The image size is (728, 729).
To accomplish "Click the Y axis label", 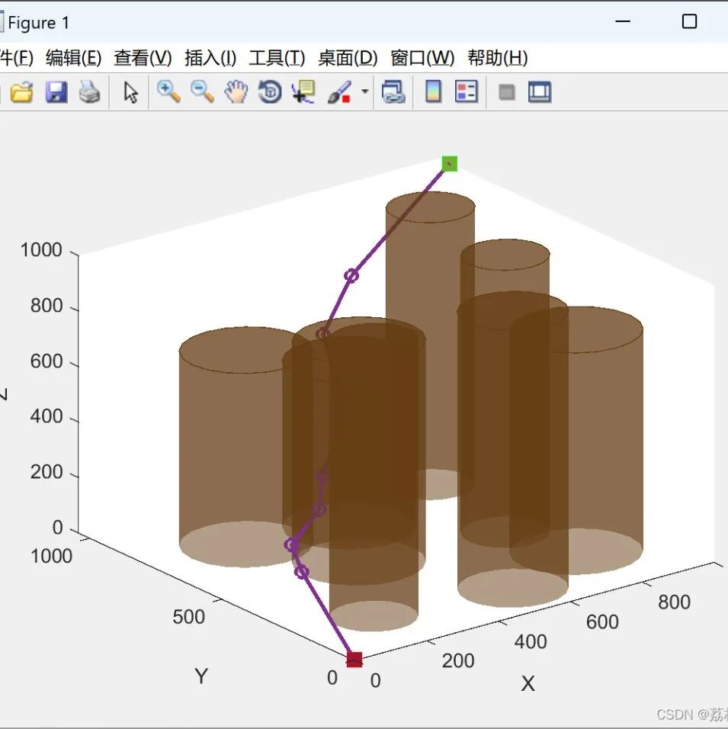I will coord(201,676).
